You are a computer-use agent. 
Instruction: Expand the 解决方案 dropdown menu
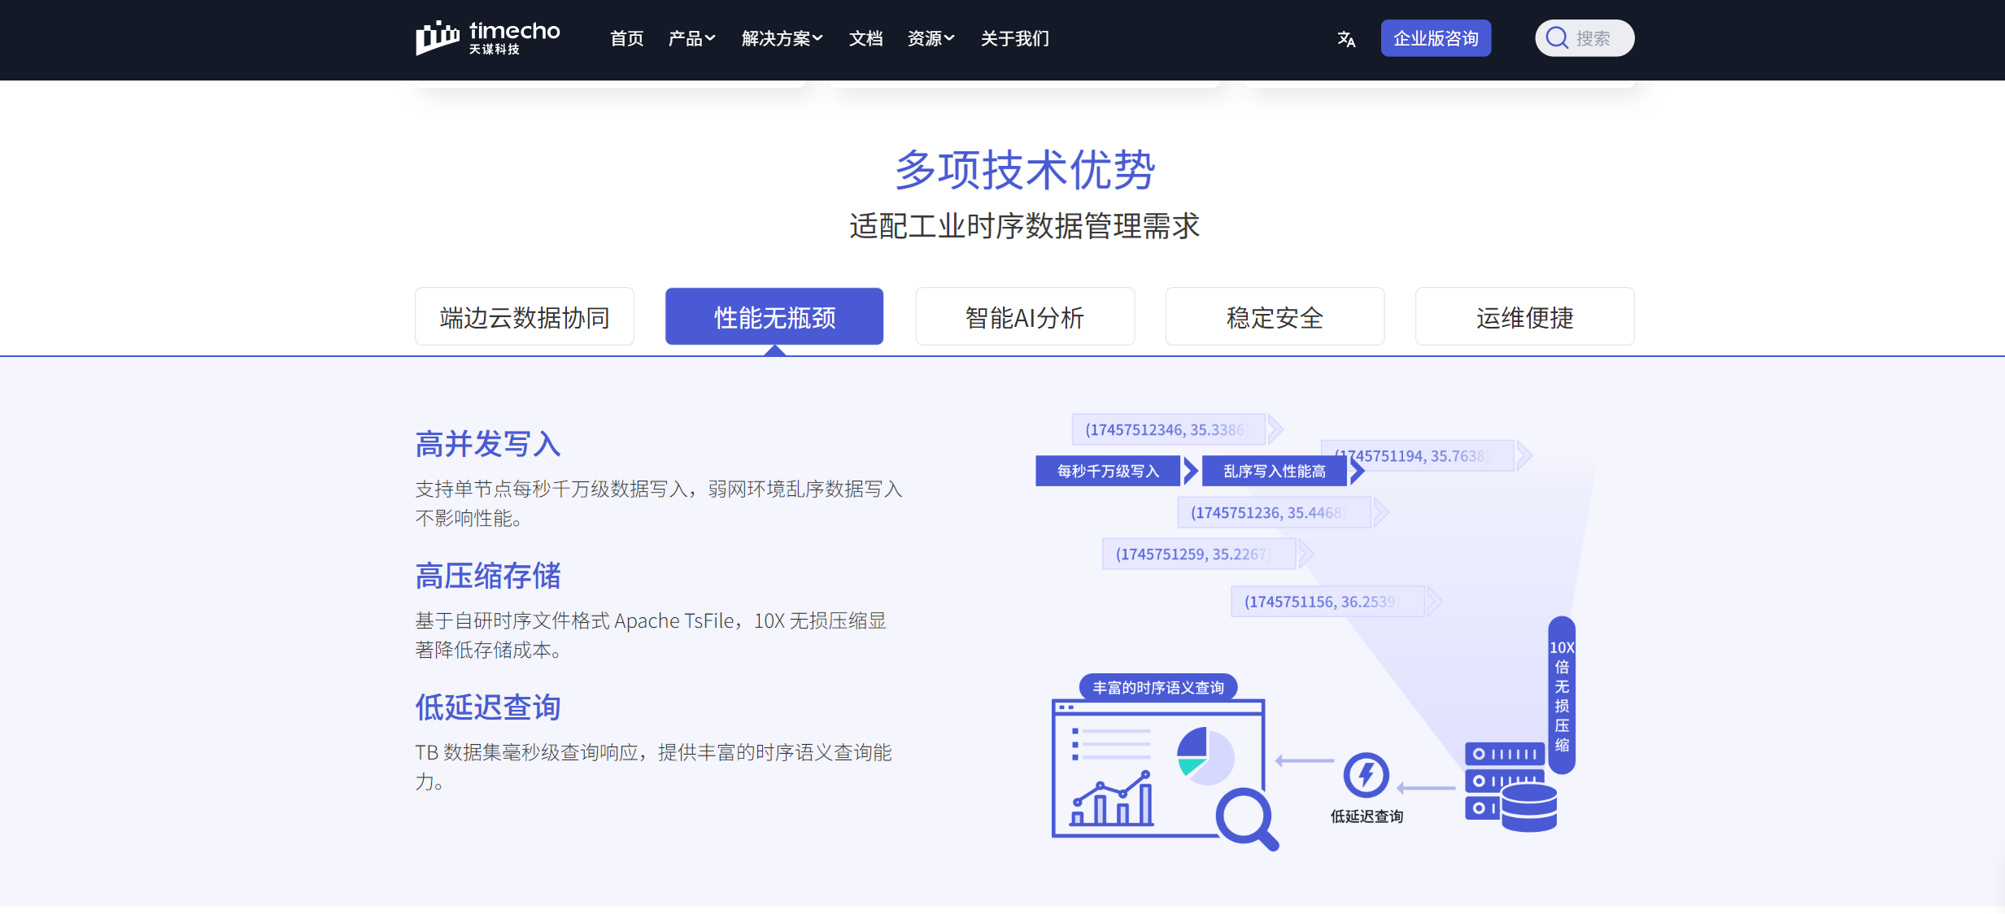tap(782, 38)
